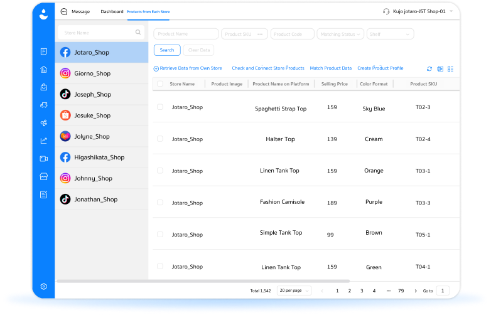Click the Match Product Data link
491x315 pixels.
(x=331, y=68)
